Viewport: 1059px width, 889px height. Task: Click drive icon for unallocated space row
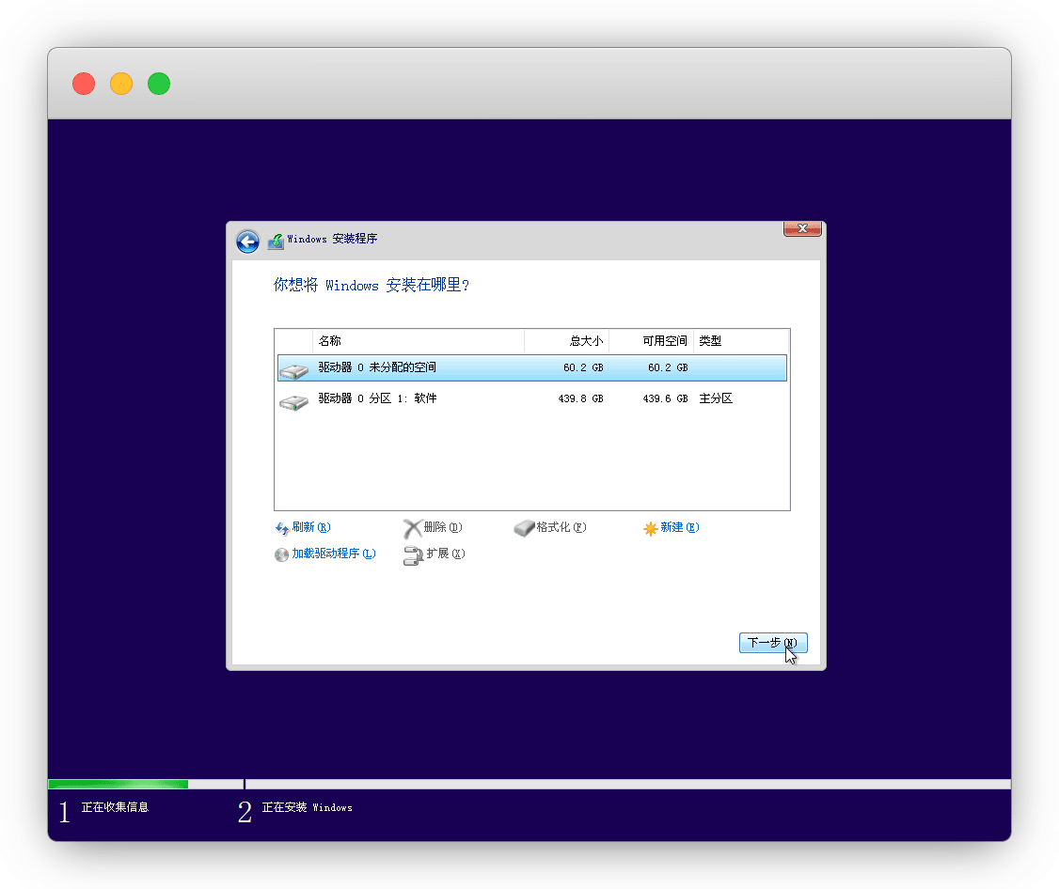click(293, 371)
